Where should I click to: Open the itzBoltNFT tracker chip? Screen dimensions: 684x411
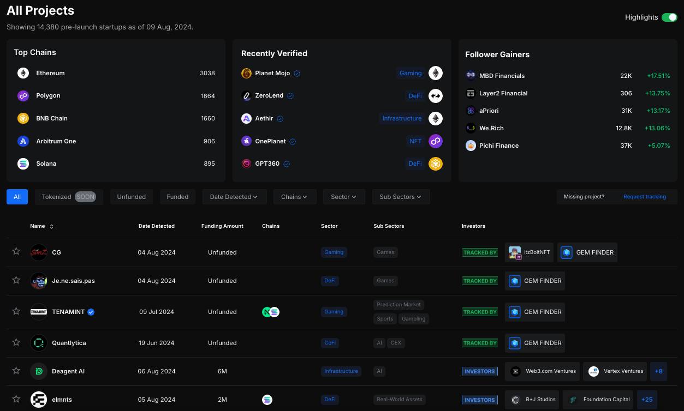pyautogui.click(x=530, y=252)
